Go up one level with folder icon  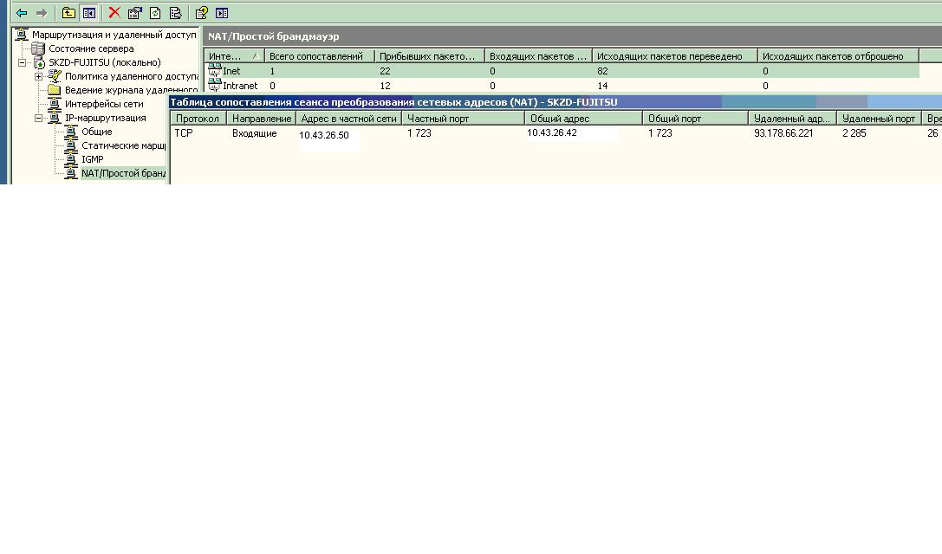coord(68,13)
